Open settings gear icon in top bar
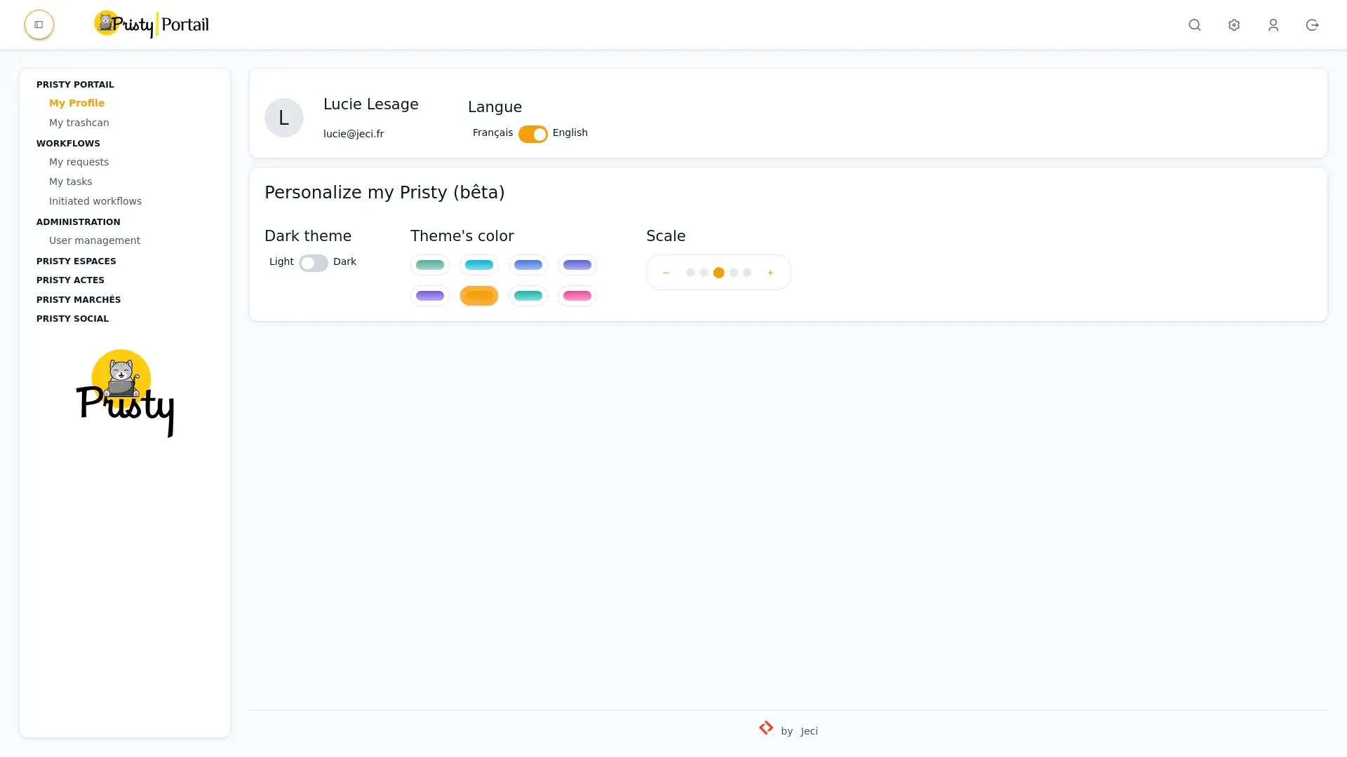 (x=1233, y=25)
